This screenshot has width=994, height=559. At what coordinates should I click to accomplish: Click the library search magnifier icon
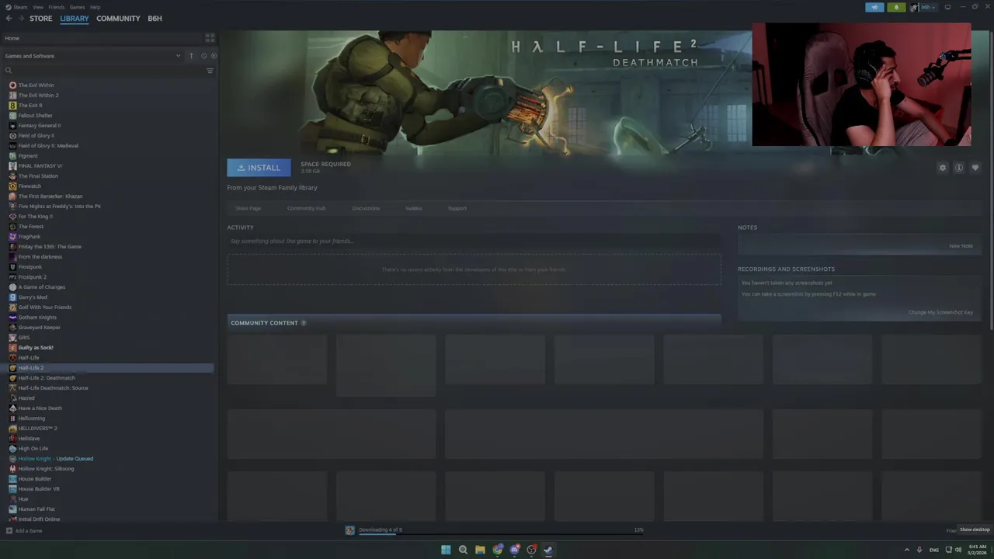click(x=9, y=71)
